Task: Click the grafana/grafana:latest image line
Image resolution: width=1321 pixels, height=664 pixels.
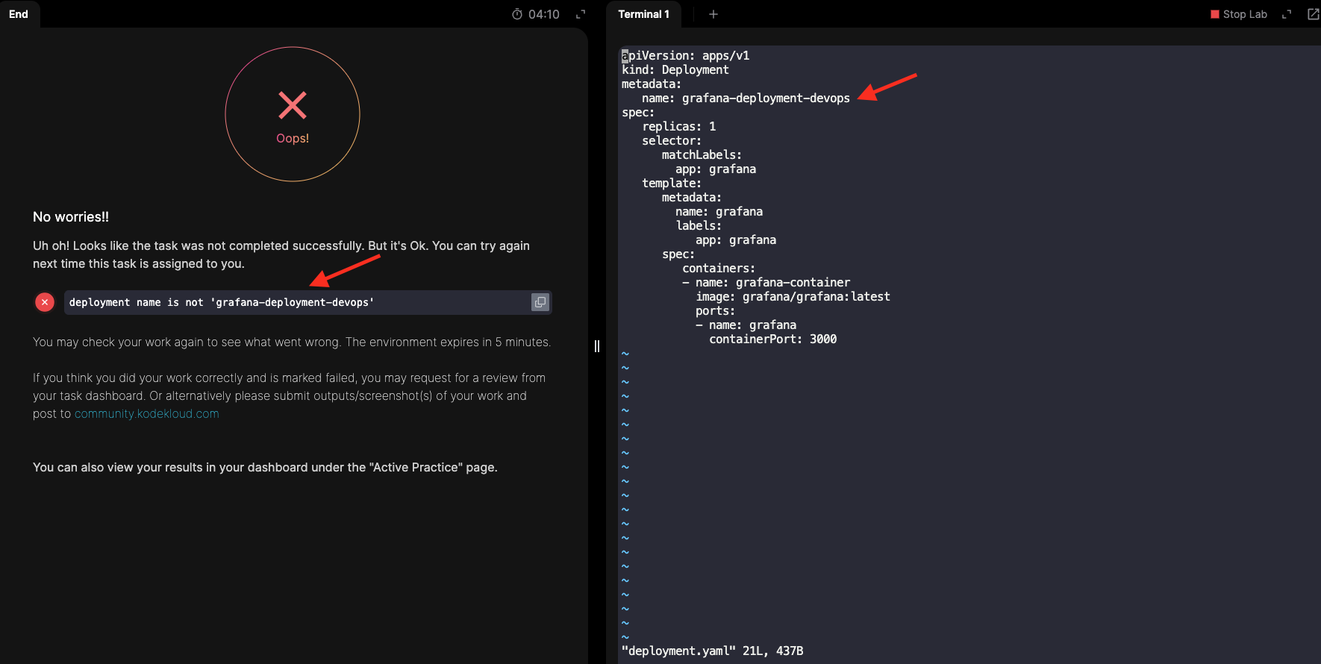Action: [x=793, y=297]
